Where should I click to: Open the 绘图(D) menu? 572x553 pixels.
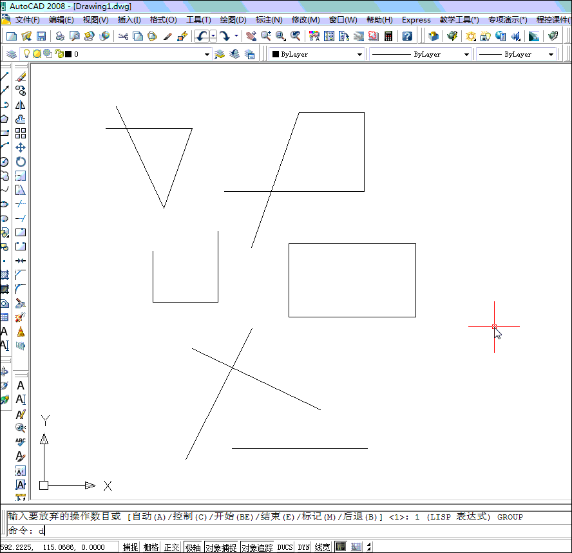click(x=233, y=20)
